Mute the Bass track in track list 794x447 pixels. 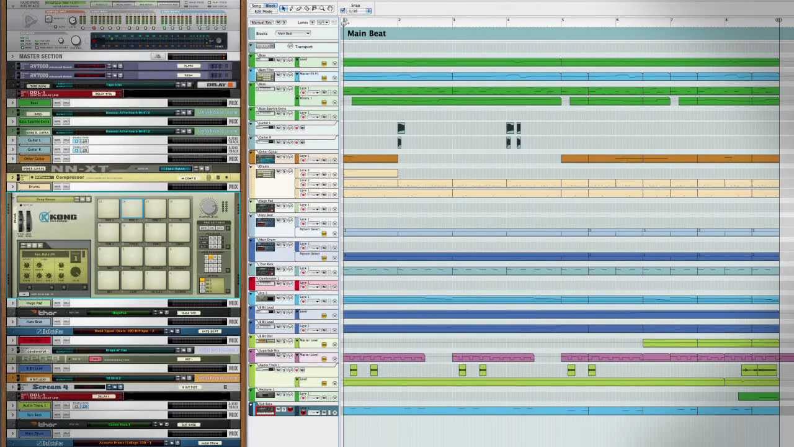[279, 60]
